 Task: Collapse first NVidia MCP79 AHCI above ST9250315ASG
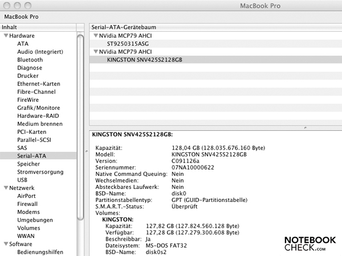coord(96,35)
